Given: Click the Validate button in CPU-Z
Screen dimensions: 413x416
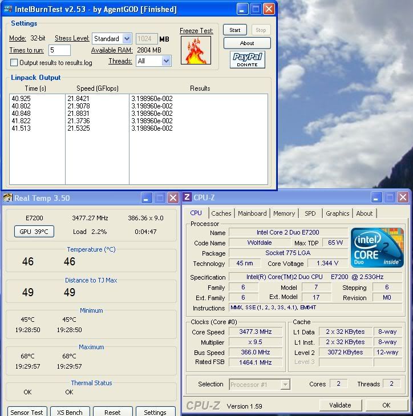Looking at the screenshot, I should [x=341, y=405].
